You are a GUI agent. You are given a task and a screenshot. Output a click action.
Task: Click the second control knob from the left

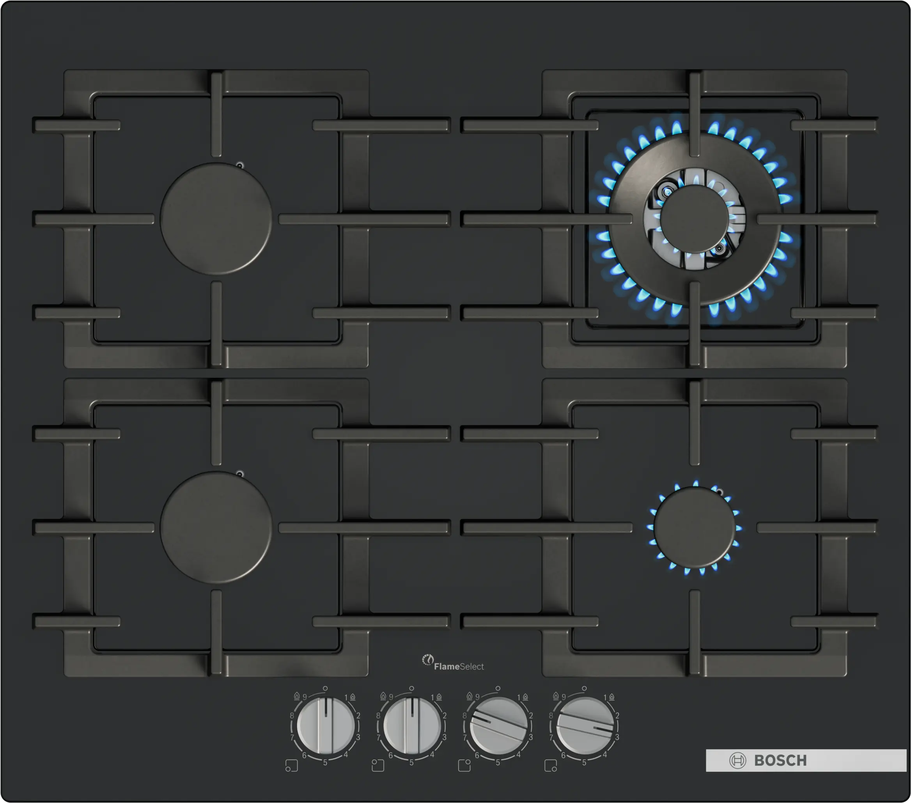tap(412, 726)
